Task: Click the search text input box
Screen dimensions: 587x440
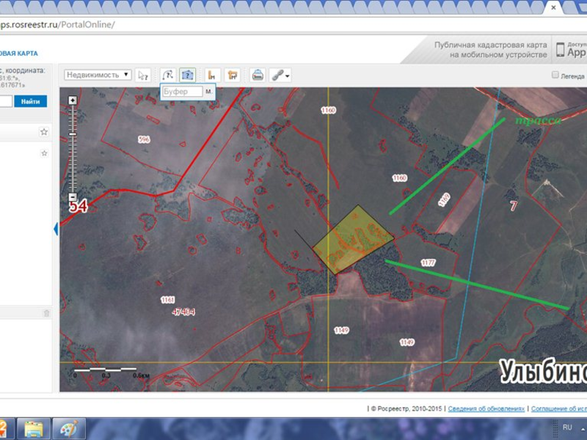Action: click(6, 101)
